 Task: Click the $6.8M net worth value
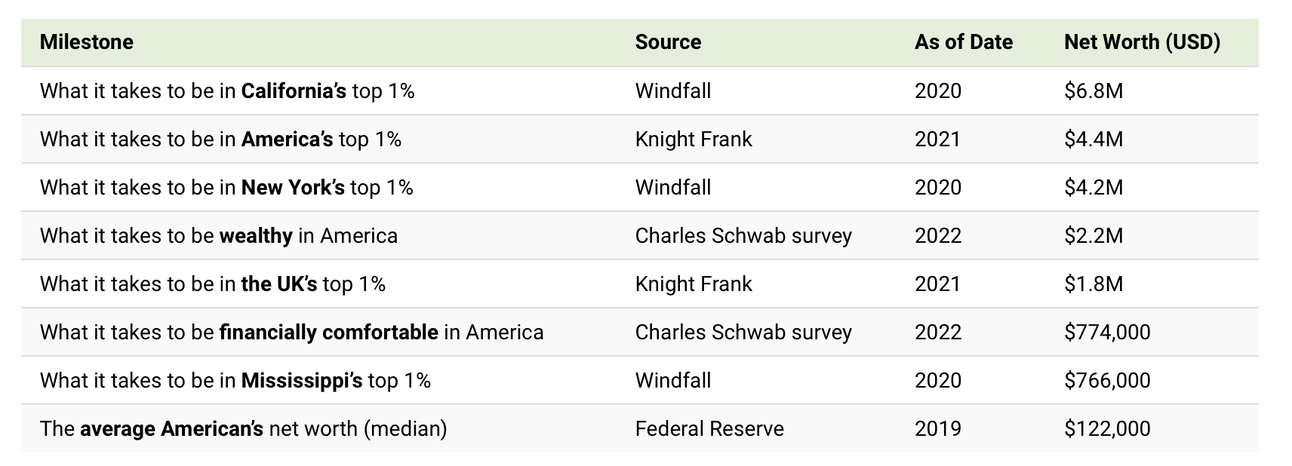[1094, 91]
